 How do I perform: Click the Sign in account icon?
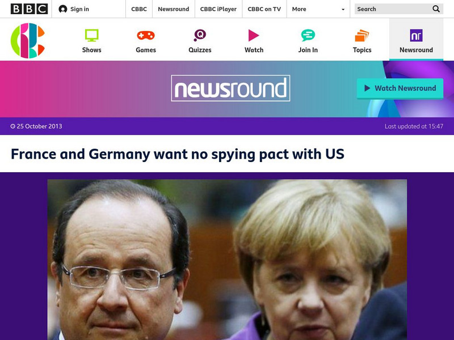62,9
